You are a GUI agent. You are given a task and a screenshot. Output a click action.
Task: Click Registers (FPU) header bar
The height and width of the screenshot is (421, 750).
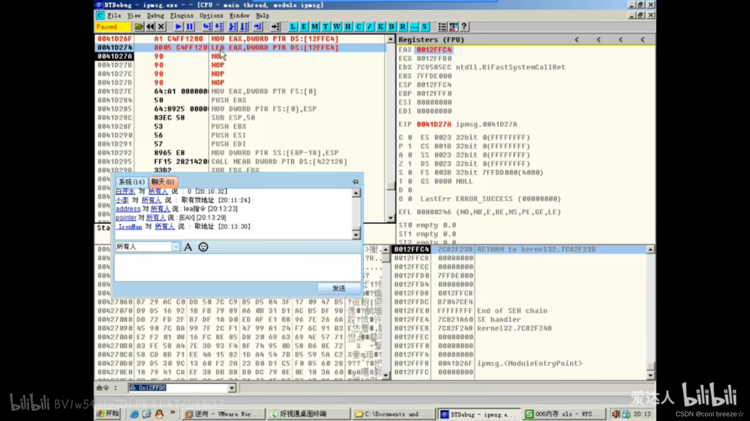pos(526,40)
